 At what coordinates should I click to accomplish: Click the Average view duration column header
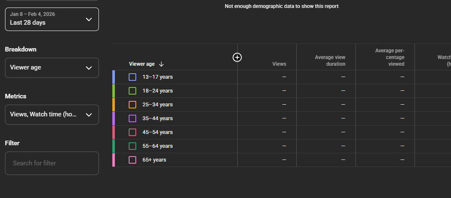(x=330, y=61)
